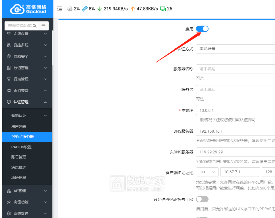Click the 网络安全 shield icon
Image resolution: width=275 pixels, height=218 pixels.
click(9, 56)
